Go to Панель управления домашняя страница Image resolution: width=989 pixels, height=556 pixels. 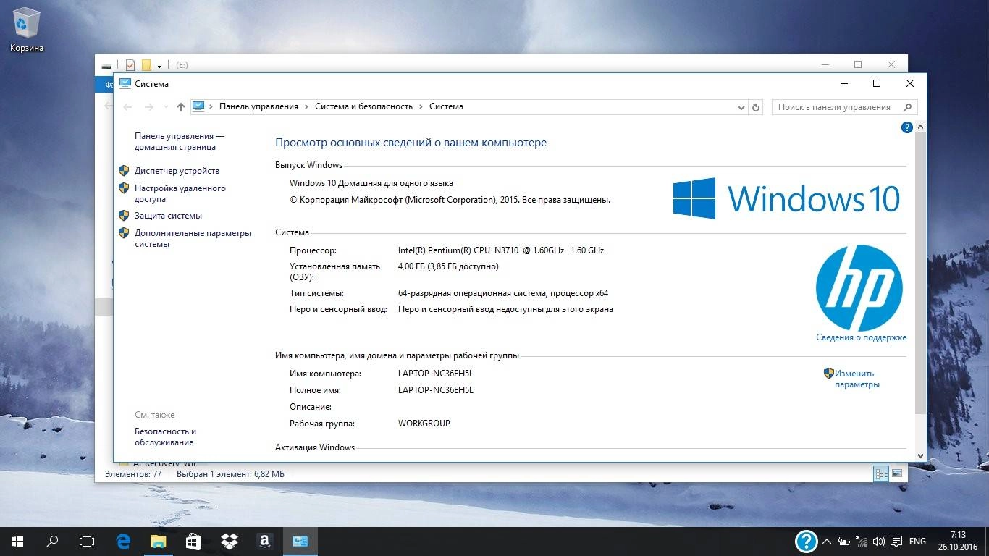coord(180,141)
